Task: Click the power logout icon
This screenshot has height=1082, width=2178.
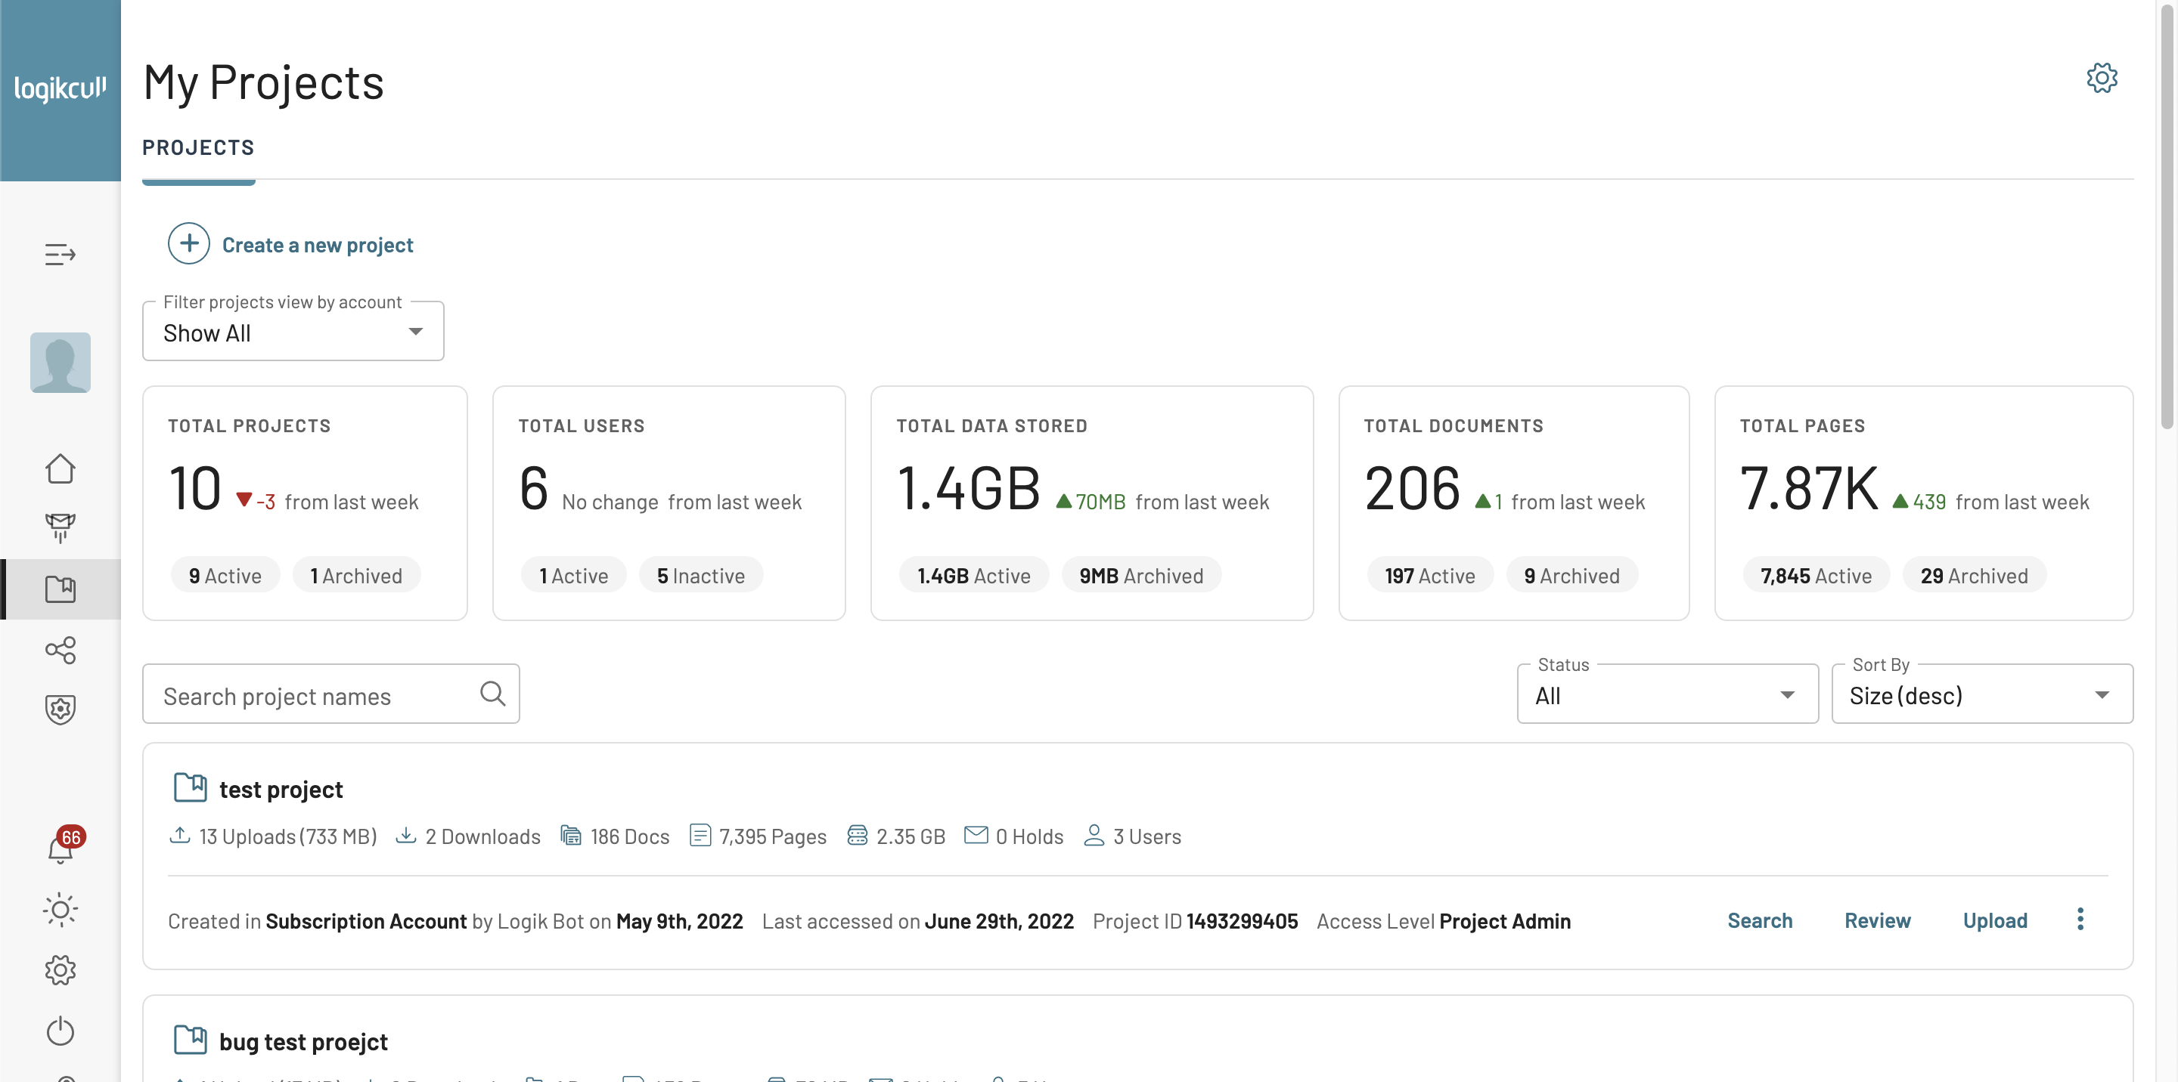Action: (60, 1031)
